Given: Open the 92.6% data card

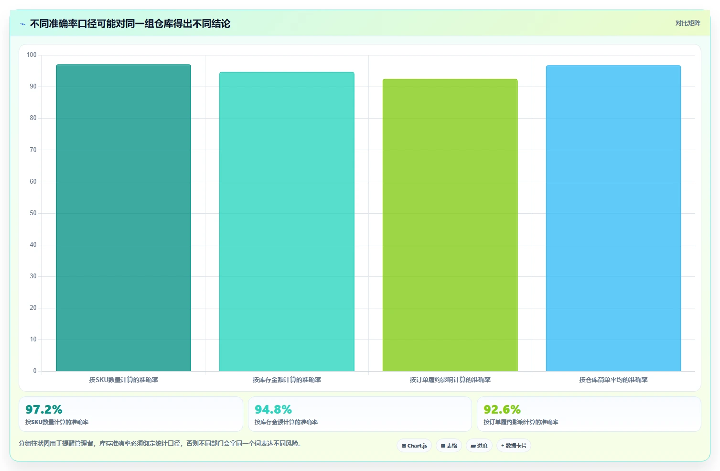Looking at the screenshot, I should [589, 414].
